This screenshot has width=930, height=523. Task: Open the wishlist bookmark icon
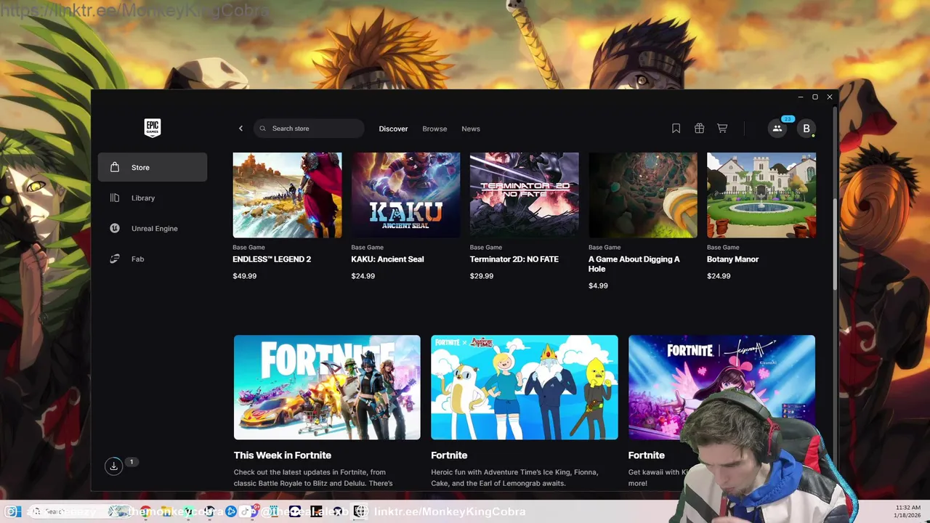pos(676,129)
